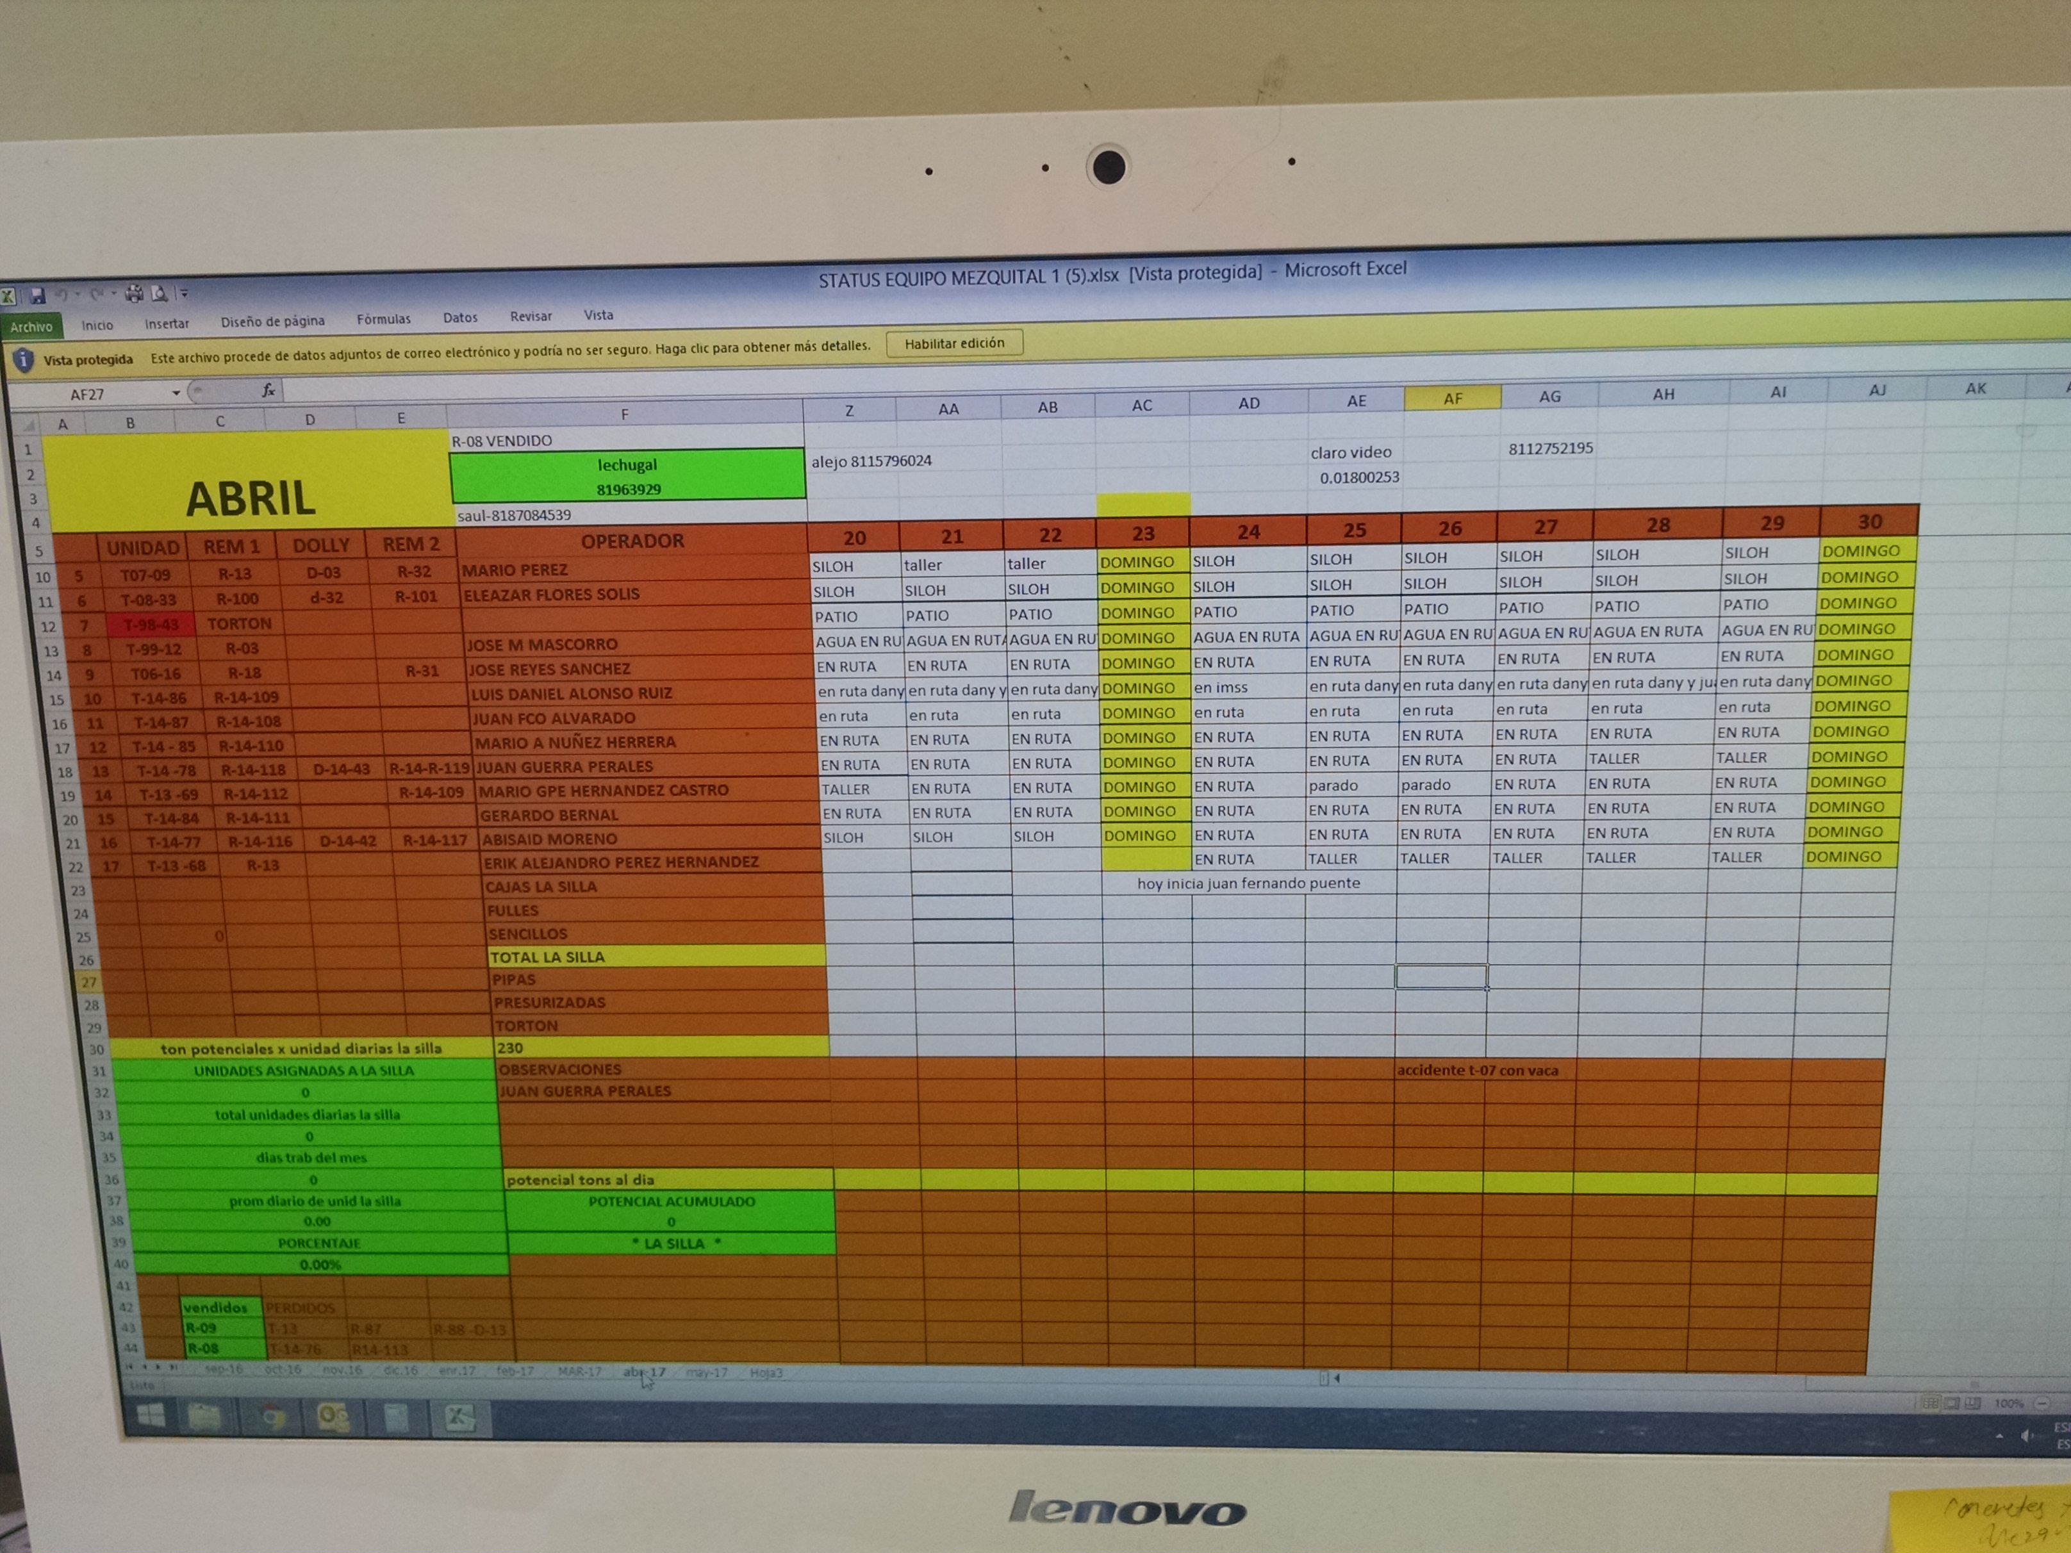Viewport: 2071px width, 1553px height.
Task: Open the green Archivo tab
Action: point(32,327)
